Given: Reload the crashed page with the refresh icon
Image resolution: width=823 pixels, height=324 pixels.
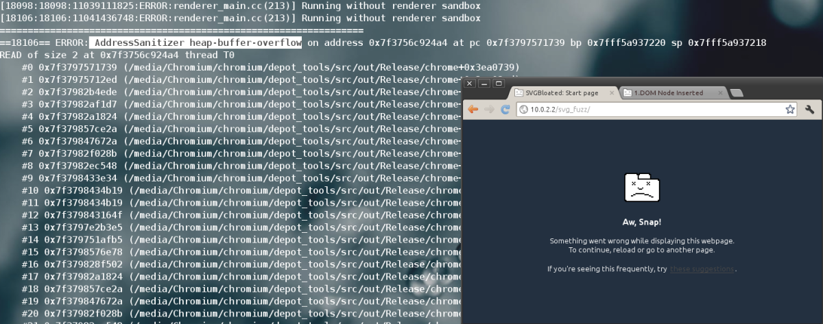Looking at the screenshot, I should [505, 110].
